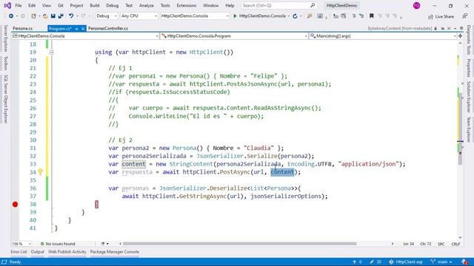
Task: Open the Debug menu
Action: click(x=112, y=5)
